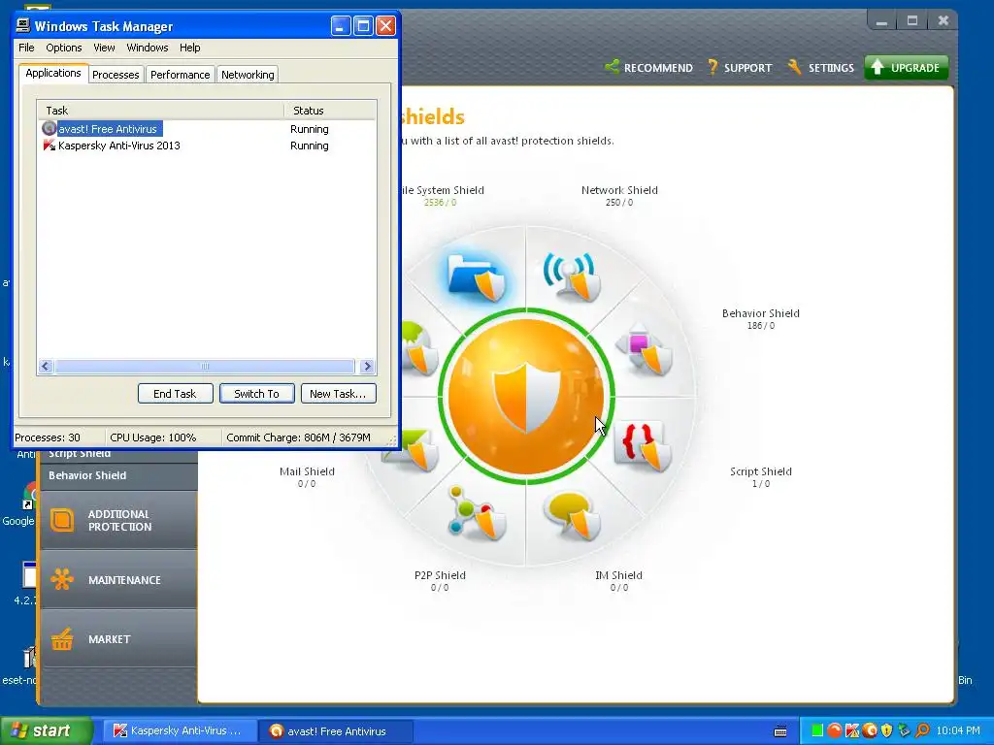Screen dimensions: 994x745
Task: Click the on-screen keyboard taskbar icon
Action: point(781,731)
